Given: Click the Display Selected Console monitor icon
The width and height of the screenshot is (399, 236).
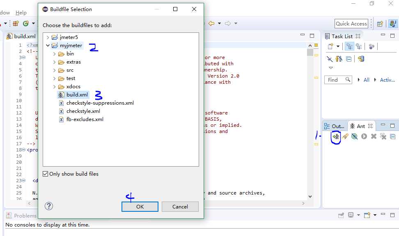Looking at the screenshot, I should coord(351,215).
